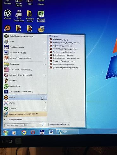
Task: Open Google Chrome from the taskbar
Action: [24, 132]
